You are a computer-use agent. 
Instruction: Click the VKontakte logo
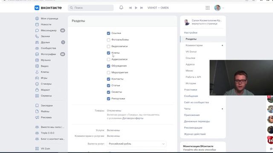point(48,8)
